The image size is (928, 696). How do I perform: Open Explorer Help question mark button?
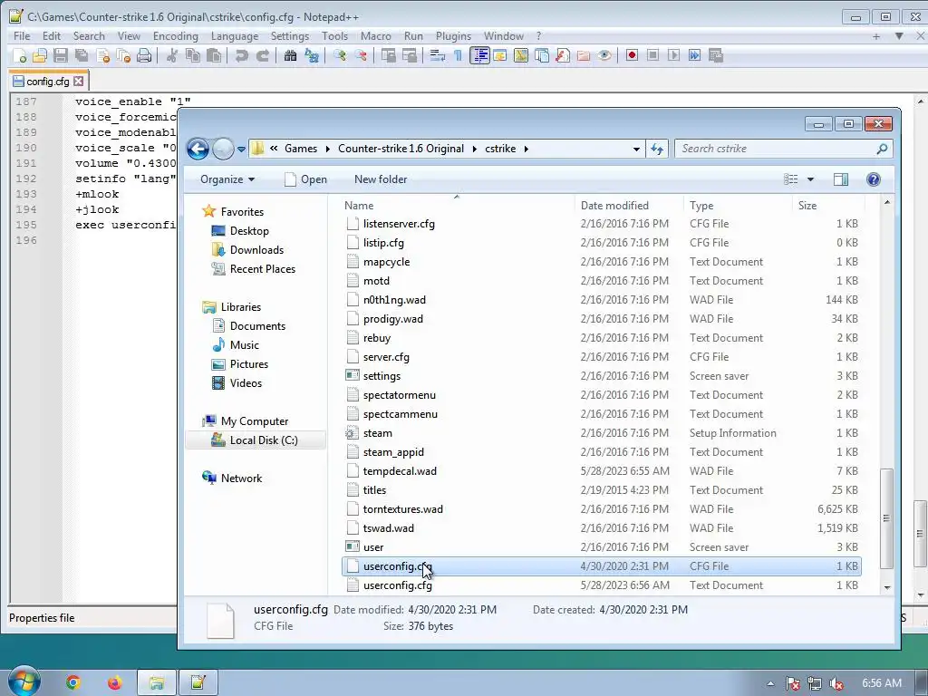(873, 179)
